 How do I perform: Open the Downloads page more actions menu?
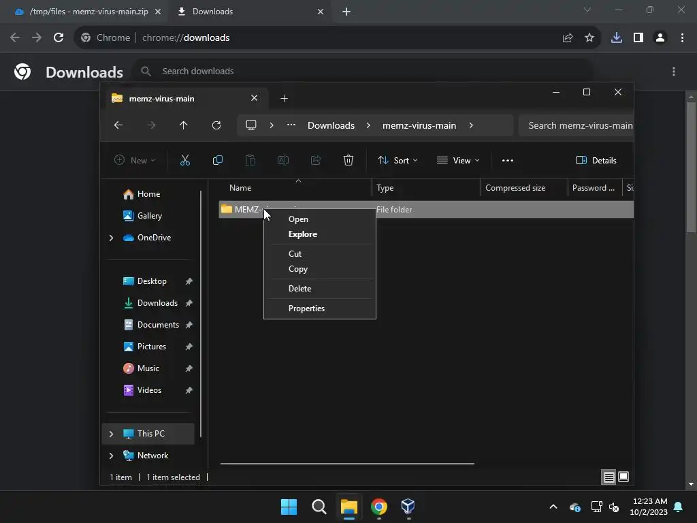(674, 71)
